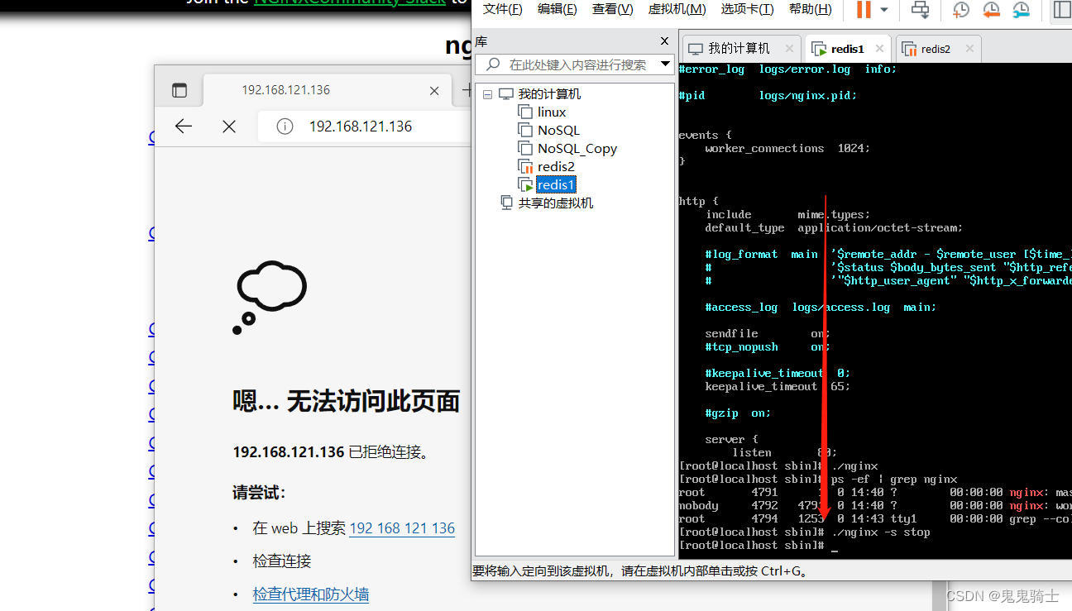Select the redis2 VM in the library tree
The image size is (1072, 611).
pos(556,166)
